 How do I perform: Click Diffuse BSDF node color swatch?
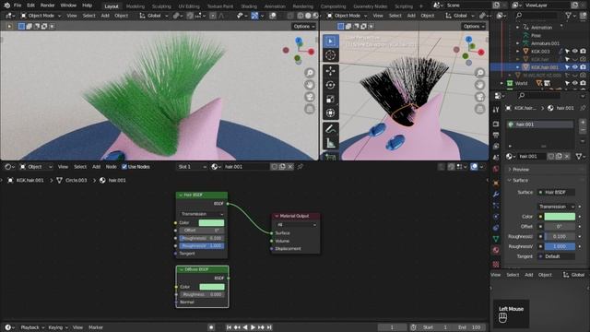point(212,287)
